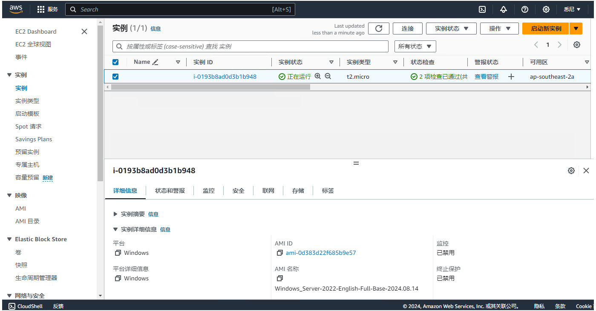
Task: Copy the AMI ID value
Action: pyautogui.click(x=280, y=253)
